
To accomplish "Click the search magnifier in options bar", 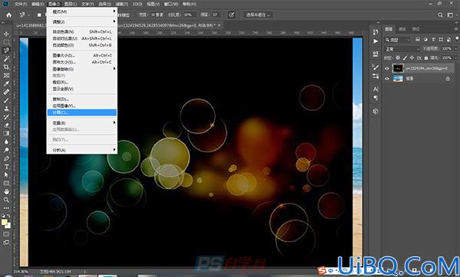I will tap(440, 15).
